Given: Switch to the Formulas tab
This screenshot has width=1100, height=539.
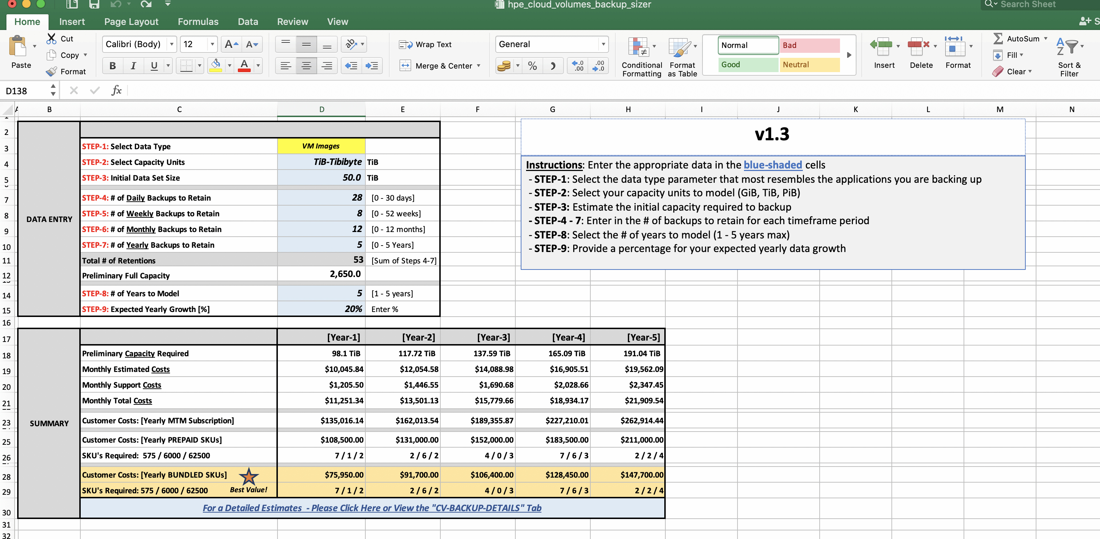Looking at the screenshot, I should (x=198, y=21).
